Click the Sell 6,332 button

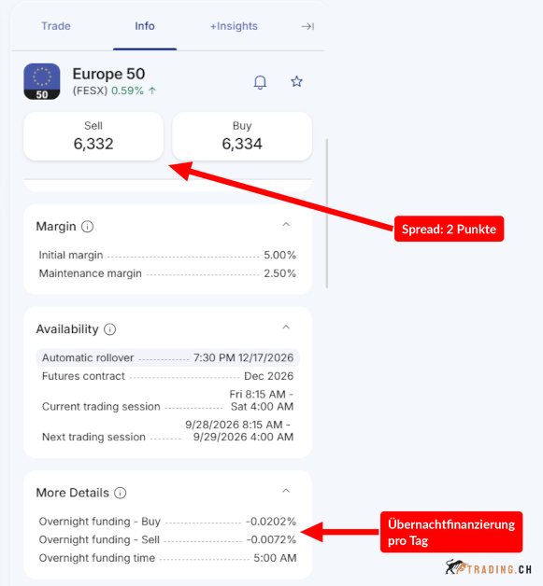93,137
